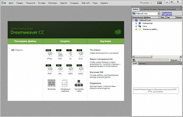The height and width of the screenshot is (117, 183).
Task: Open the Поддержка link
Action: [x=95, y=83]
